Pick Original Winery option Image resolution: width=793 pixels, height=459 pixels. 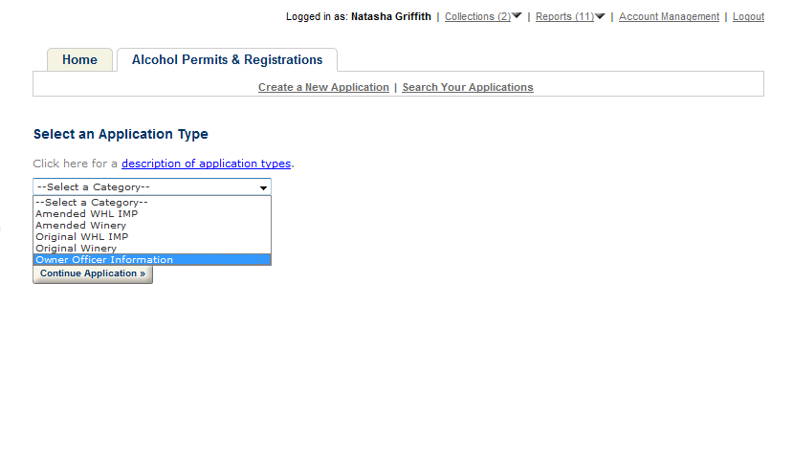77,249
